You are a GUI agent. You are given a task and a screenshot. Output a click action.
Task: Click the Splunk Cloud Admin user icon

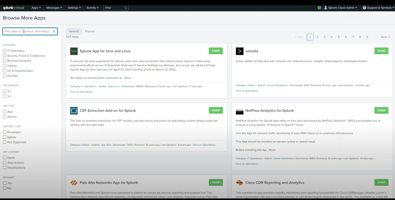click(325, 8)
